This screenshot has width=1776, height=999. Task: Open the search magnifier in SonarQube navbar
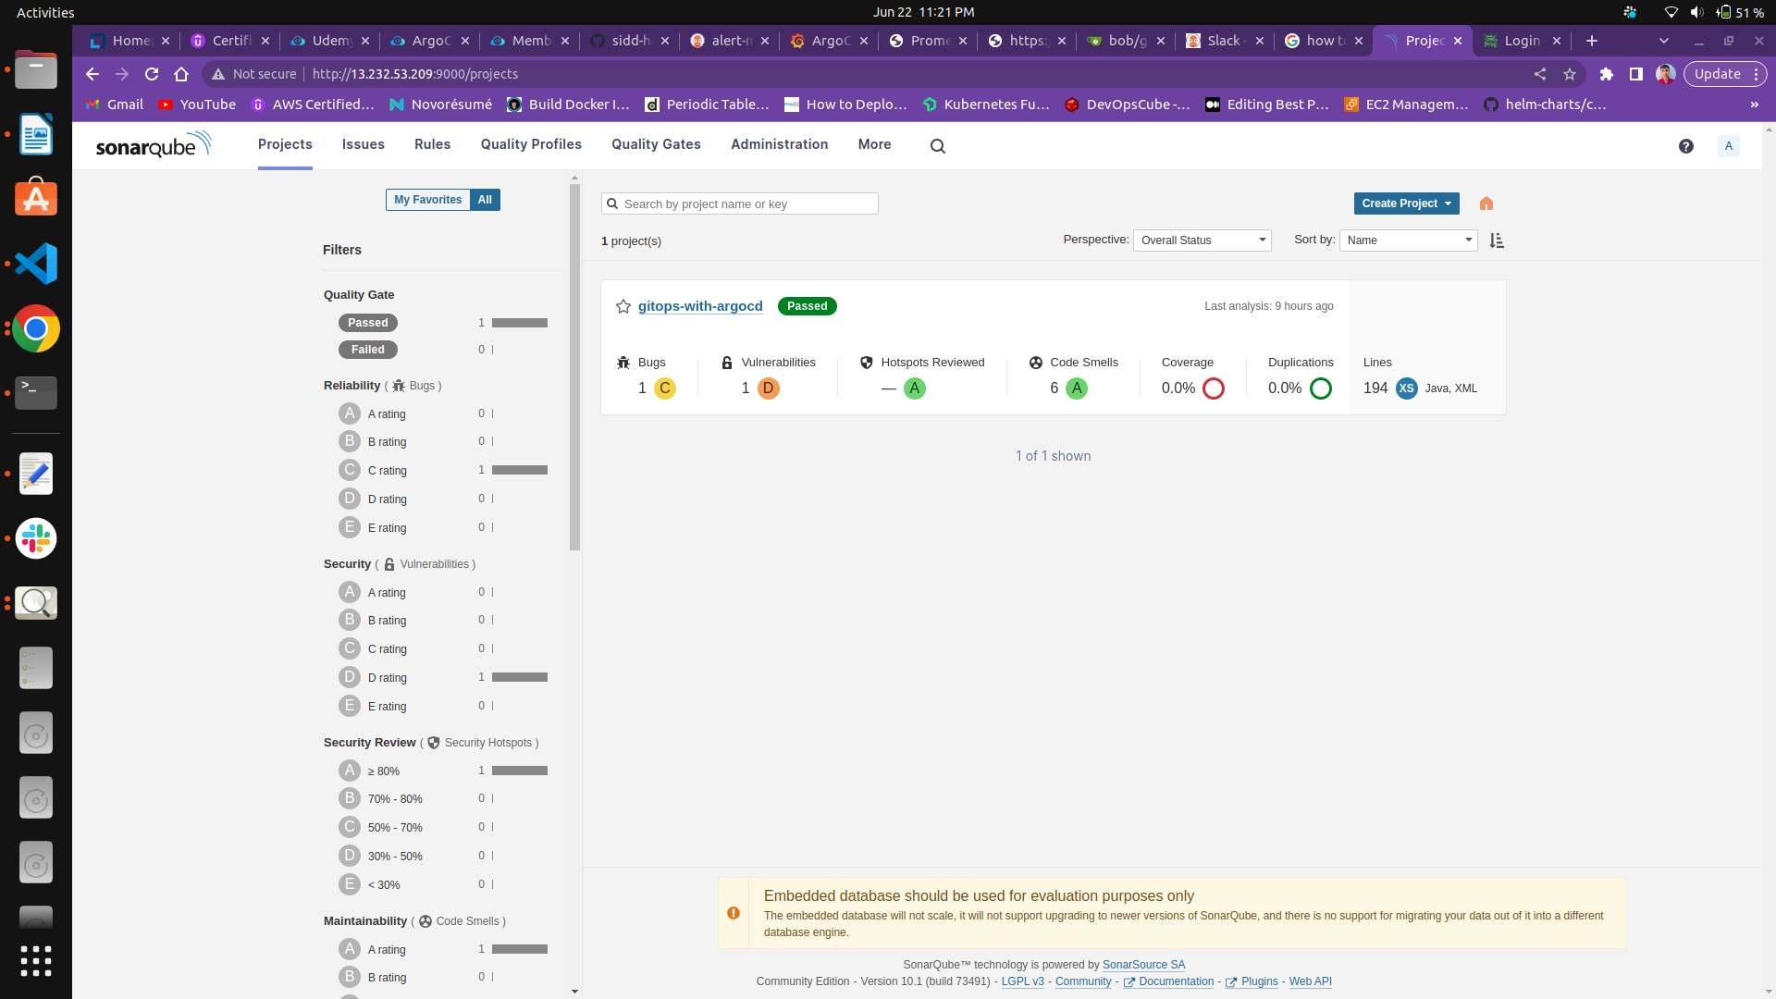pos(938,146)
